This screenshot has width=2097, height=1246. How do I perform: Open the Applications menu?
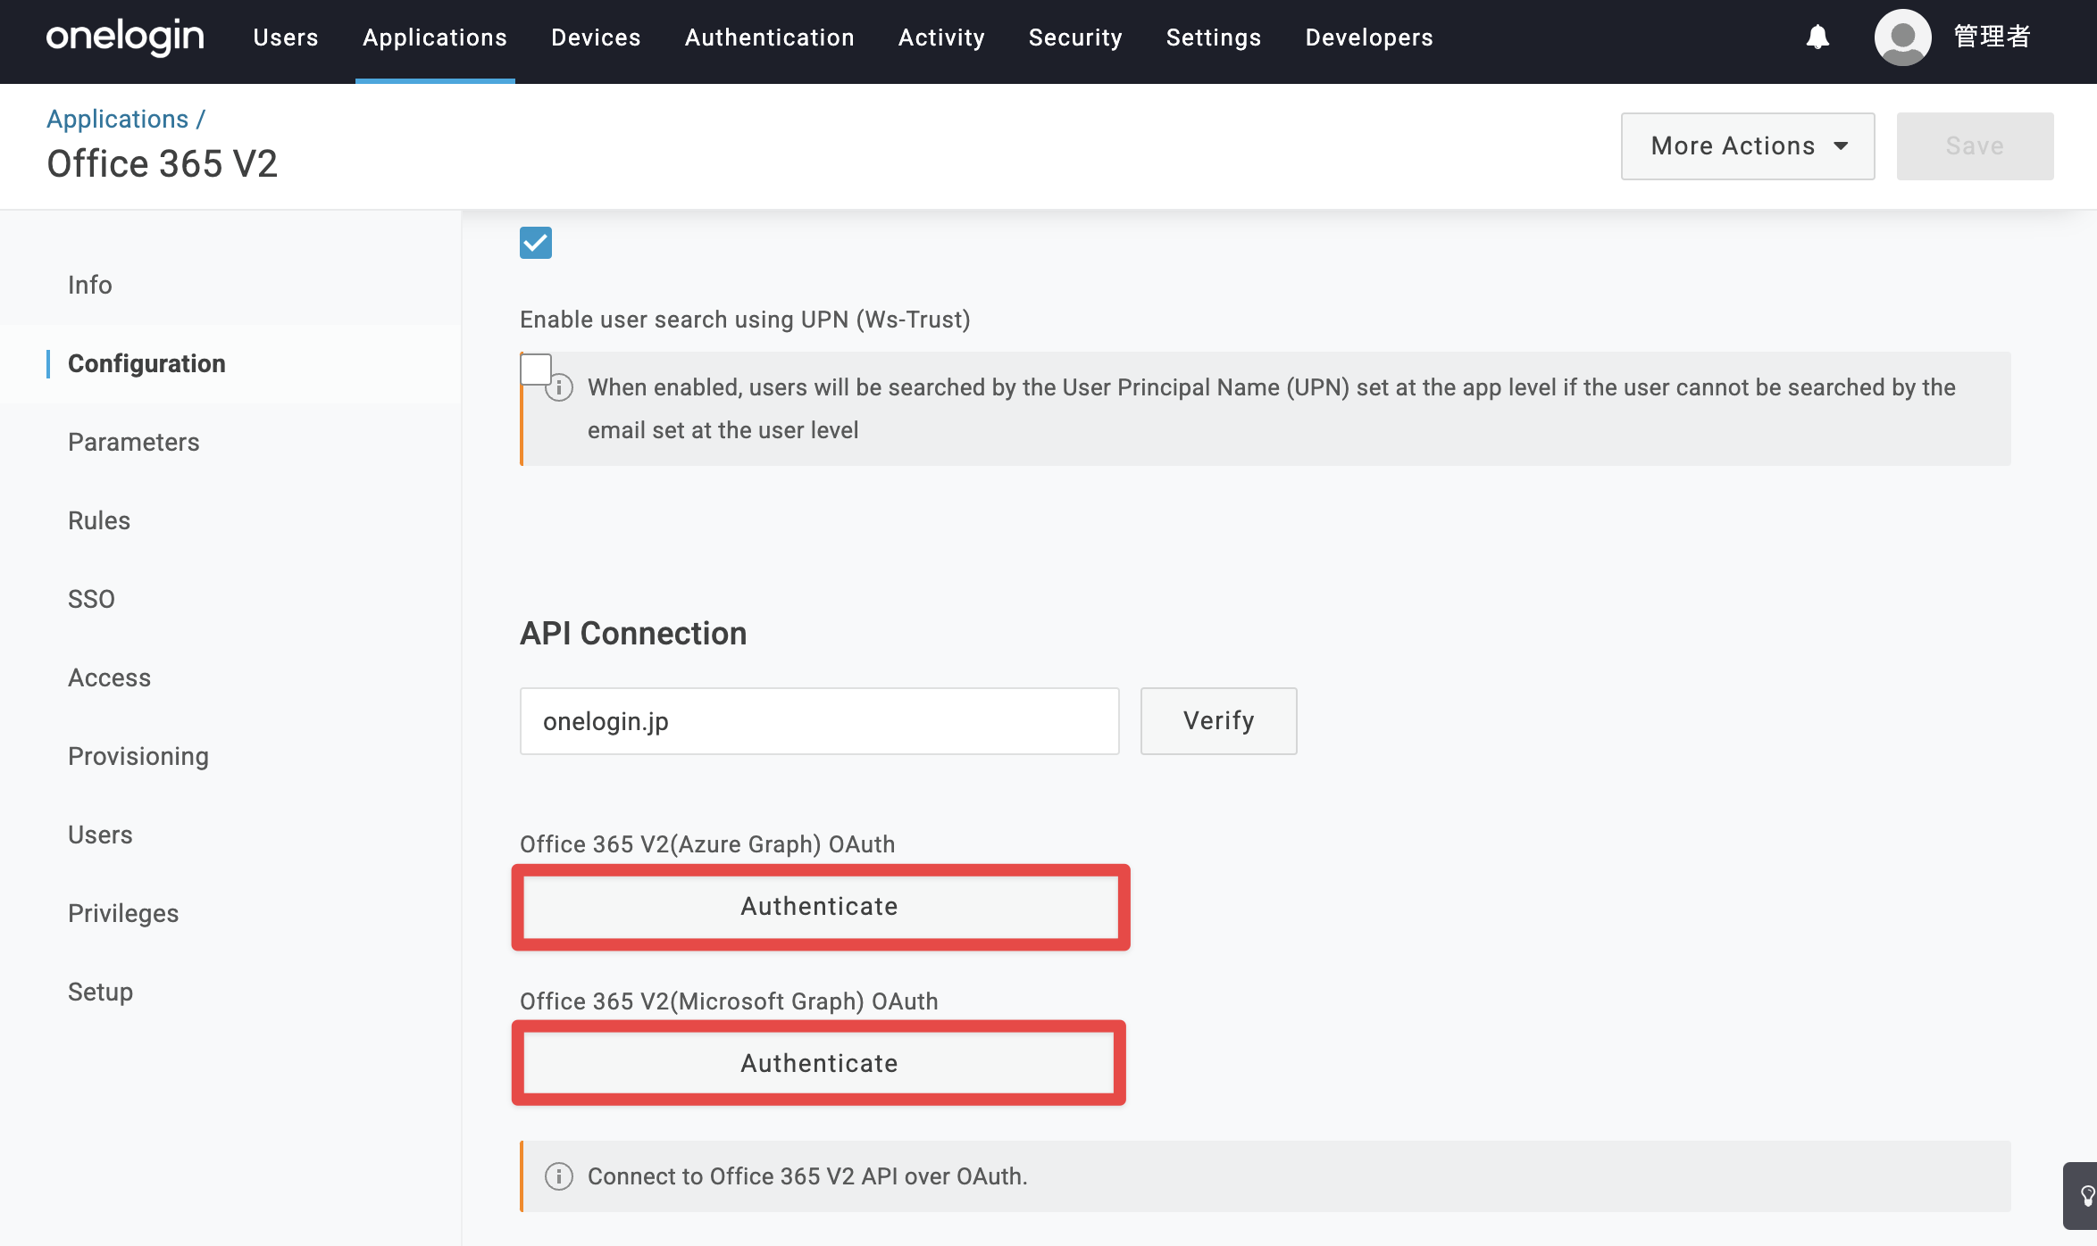point(435,37)
